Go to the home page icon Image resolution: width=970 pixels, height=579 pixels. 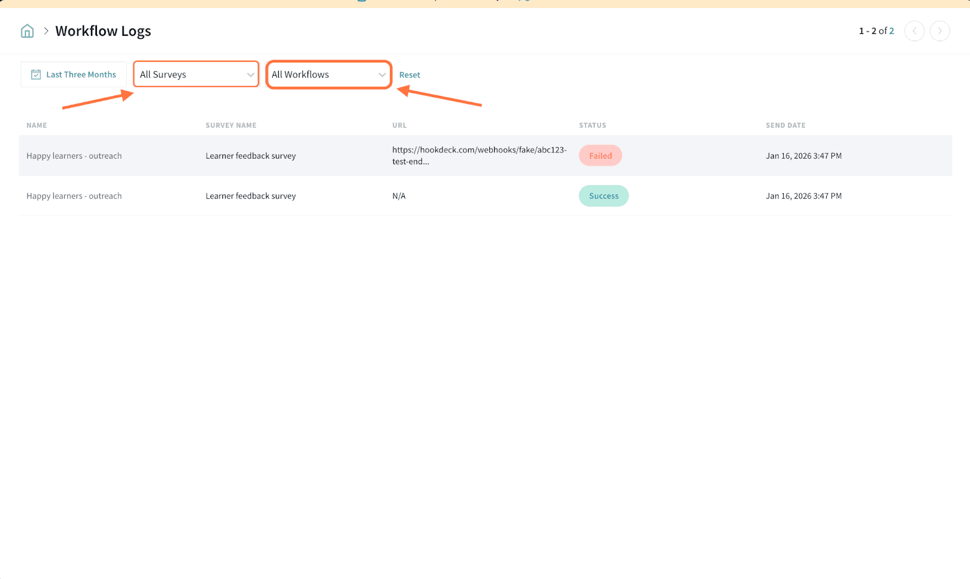click(x=27, y=31)
